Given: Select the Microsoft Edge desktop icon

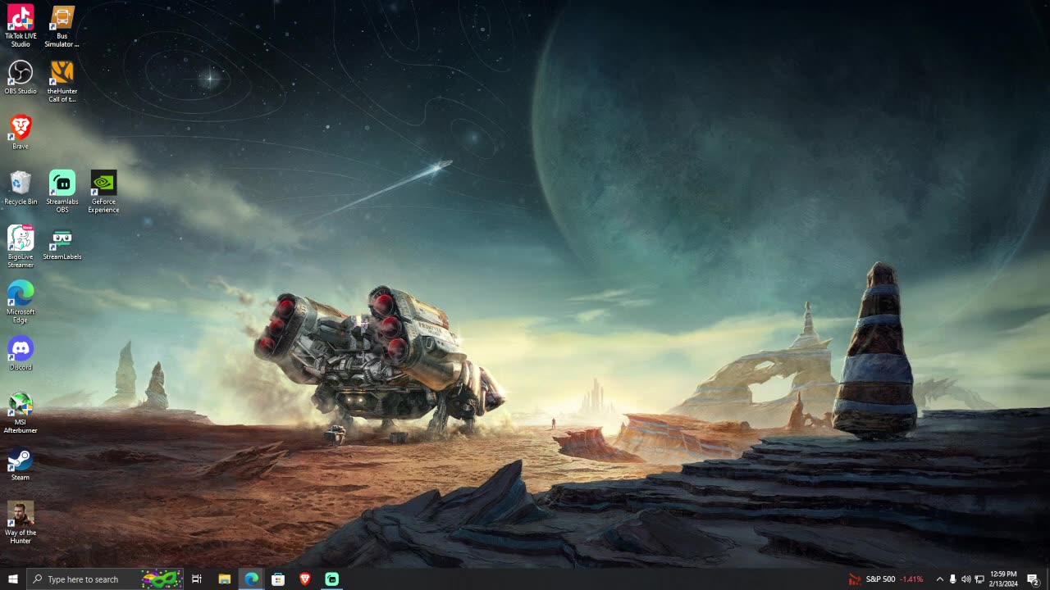Looking at the screenshot, I should [x=21, y=302].
